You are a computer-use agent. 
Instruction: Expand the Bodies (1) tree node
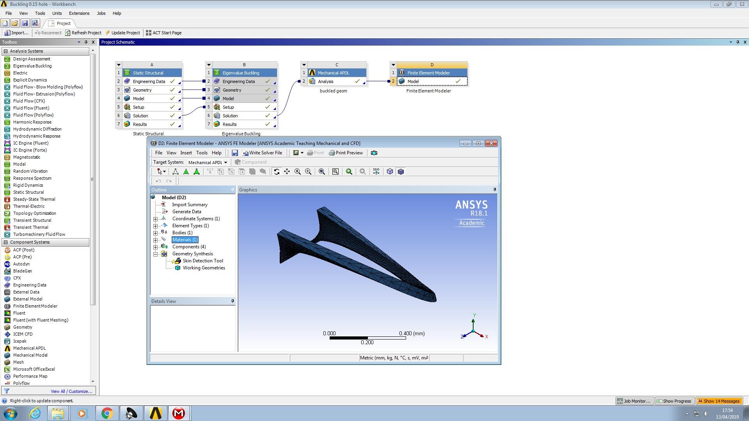156,233
